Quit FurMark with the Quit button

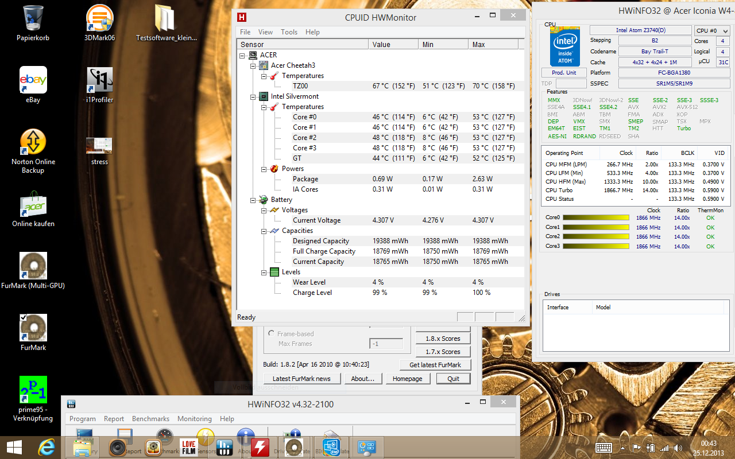(x=454, y=379)
